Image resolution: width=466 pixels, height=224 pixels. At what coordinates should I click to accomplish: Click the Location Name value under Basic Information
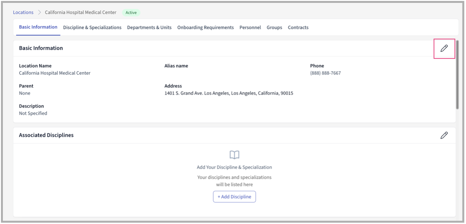pyautogui.click(x=55, y=73)
